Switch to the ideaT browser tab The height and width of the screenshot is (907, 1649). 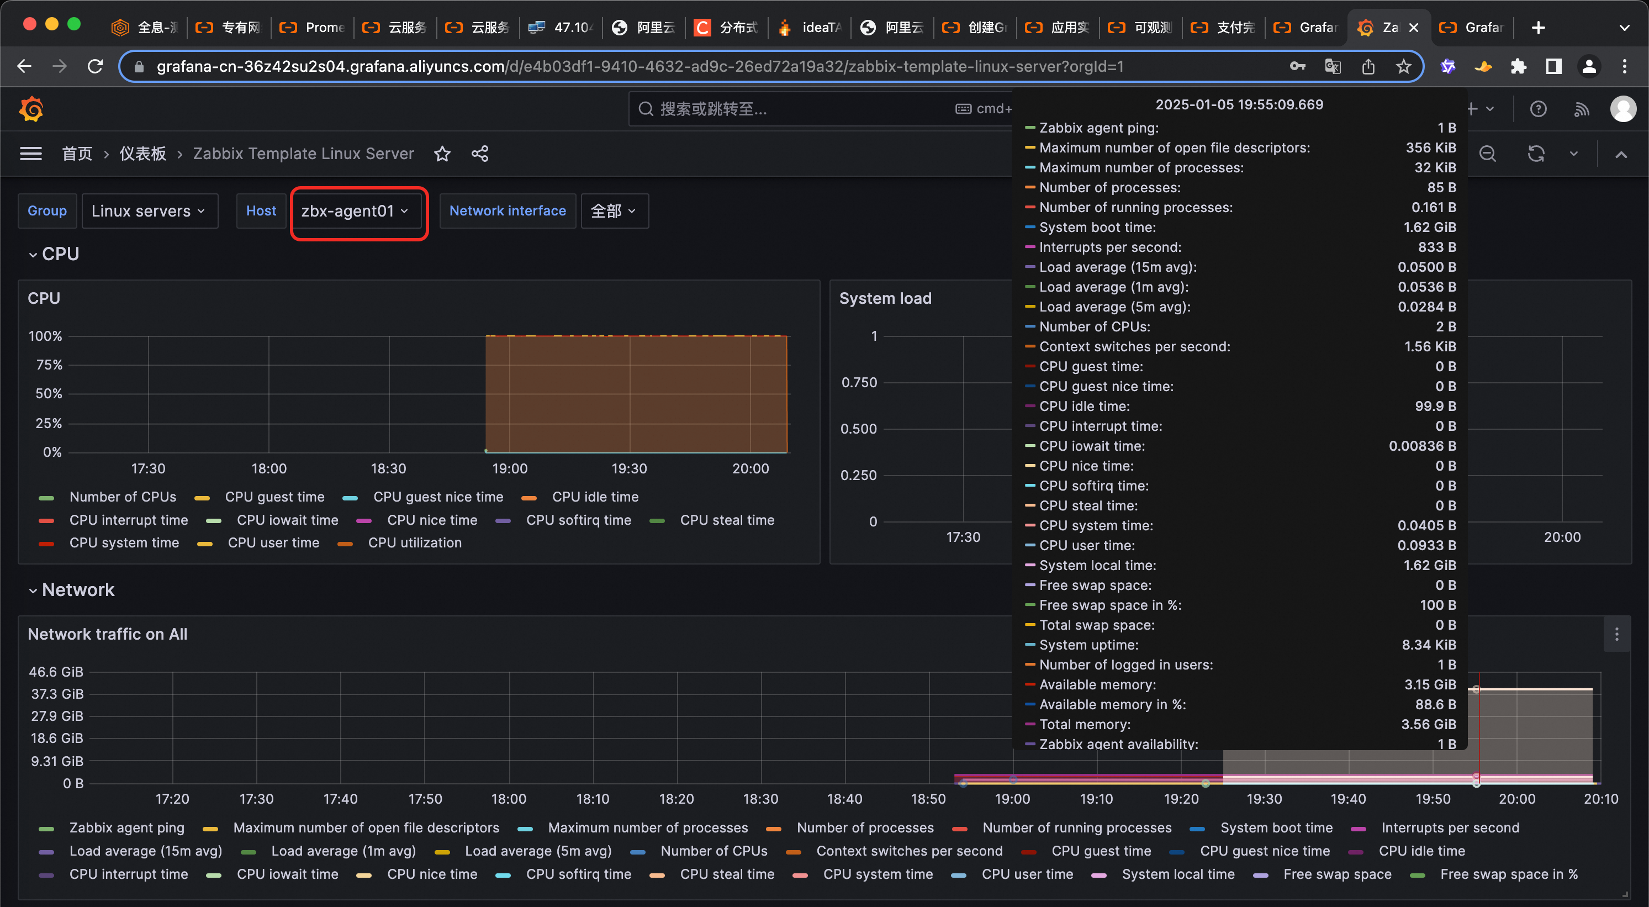point(810,28)
